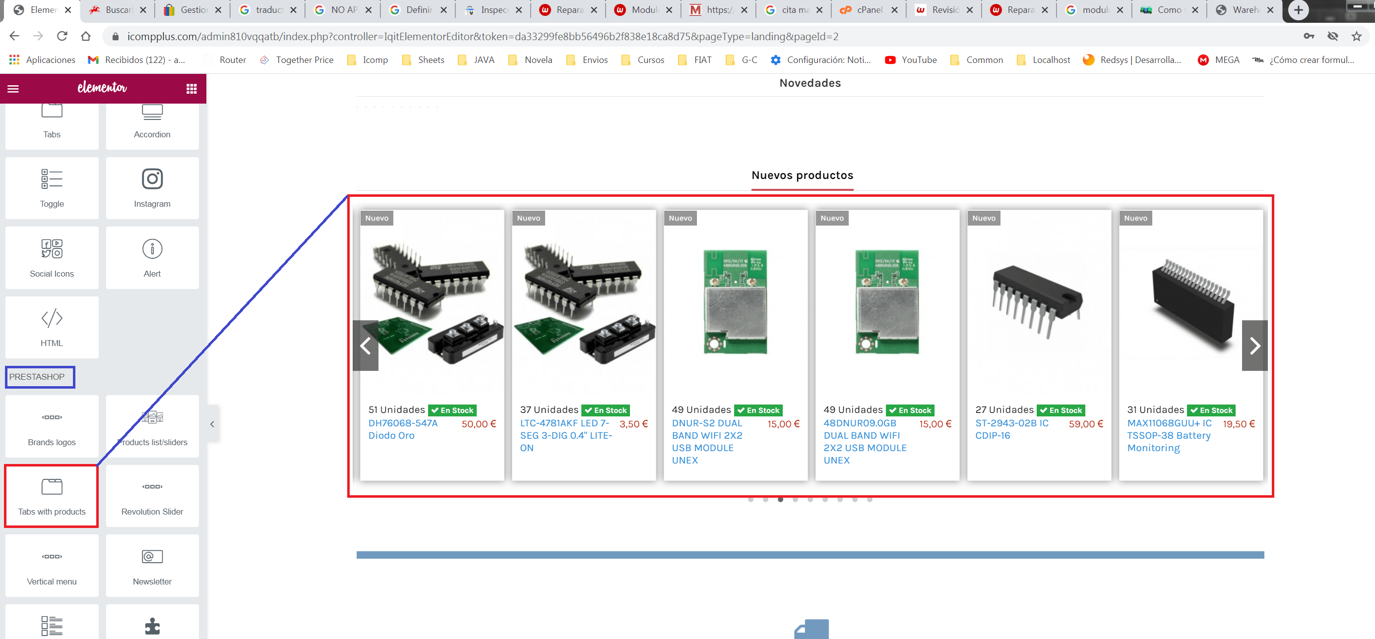The height and width of the screenshot is (639, 1375).
Task: Collapse the Elementor side panel
Action: click(212, 424)
